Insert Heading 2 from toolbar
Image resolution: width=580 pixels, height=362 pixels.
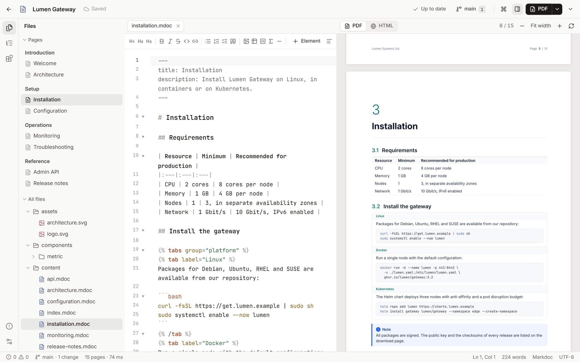coord(140,41)
